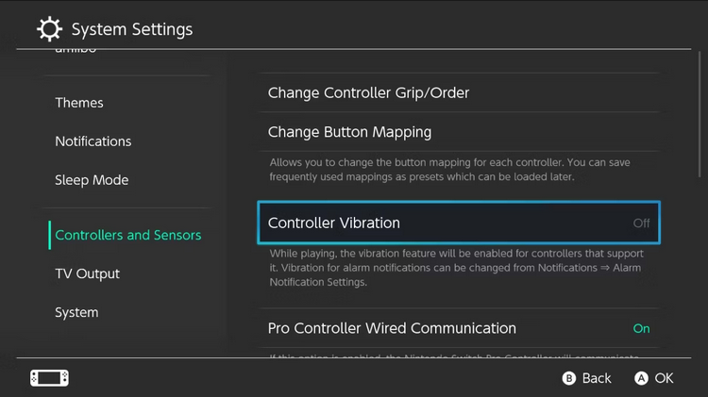The image size is (708, 397).
Task: Select Controllers and Sensors category
Action: [127, 235]
